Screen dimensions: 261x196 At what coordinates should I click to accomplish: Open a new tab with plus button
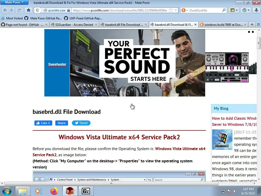coord(252,24)
